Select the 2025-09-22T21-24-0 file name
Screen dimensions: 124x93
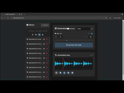click(35, 67)
